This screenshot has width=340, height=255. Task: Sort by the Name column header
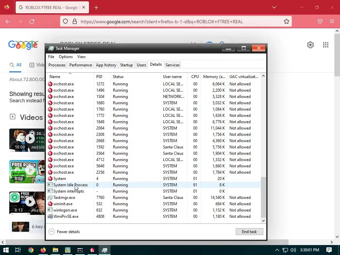click(70, 77)
